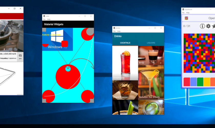Open the info icon in openflood
The image size is (215, 128).
tap(202, 26)
